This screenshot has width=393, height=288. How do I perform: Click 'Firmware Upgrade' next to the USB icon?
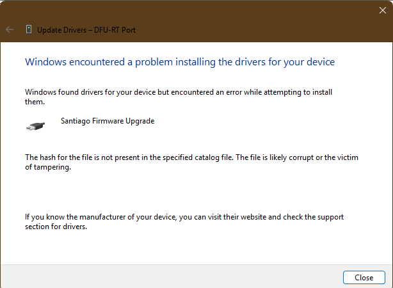coord(123,121)
